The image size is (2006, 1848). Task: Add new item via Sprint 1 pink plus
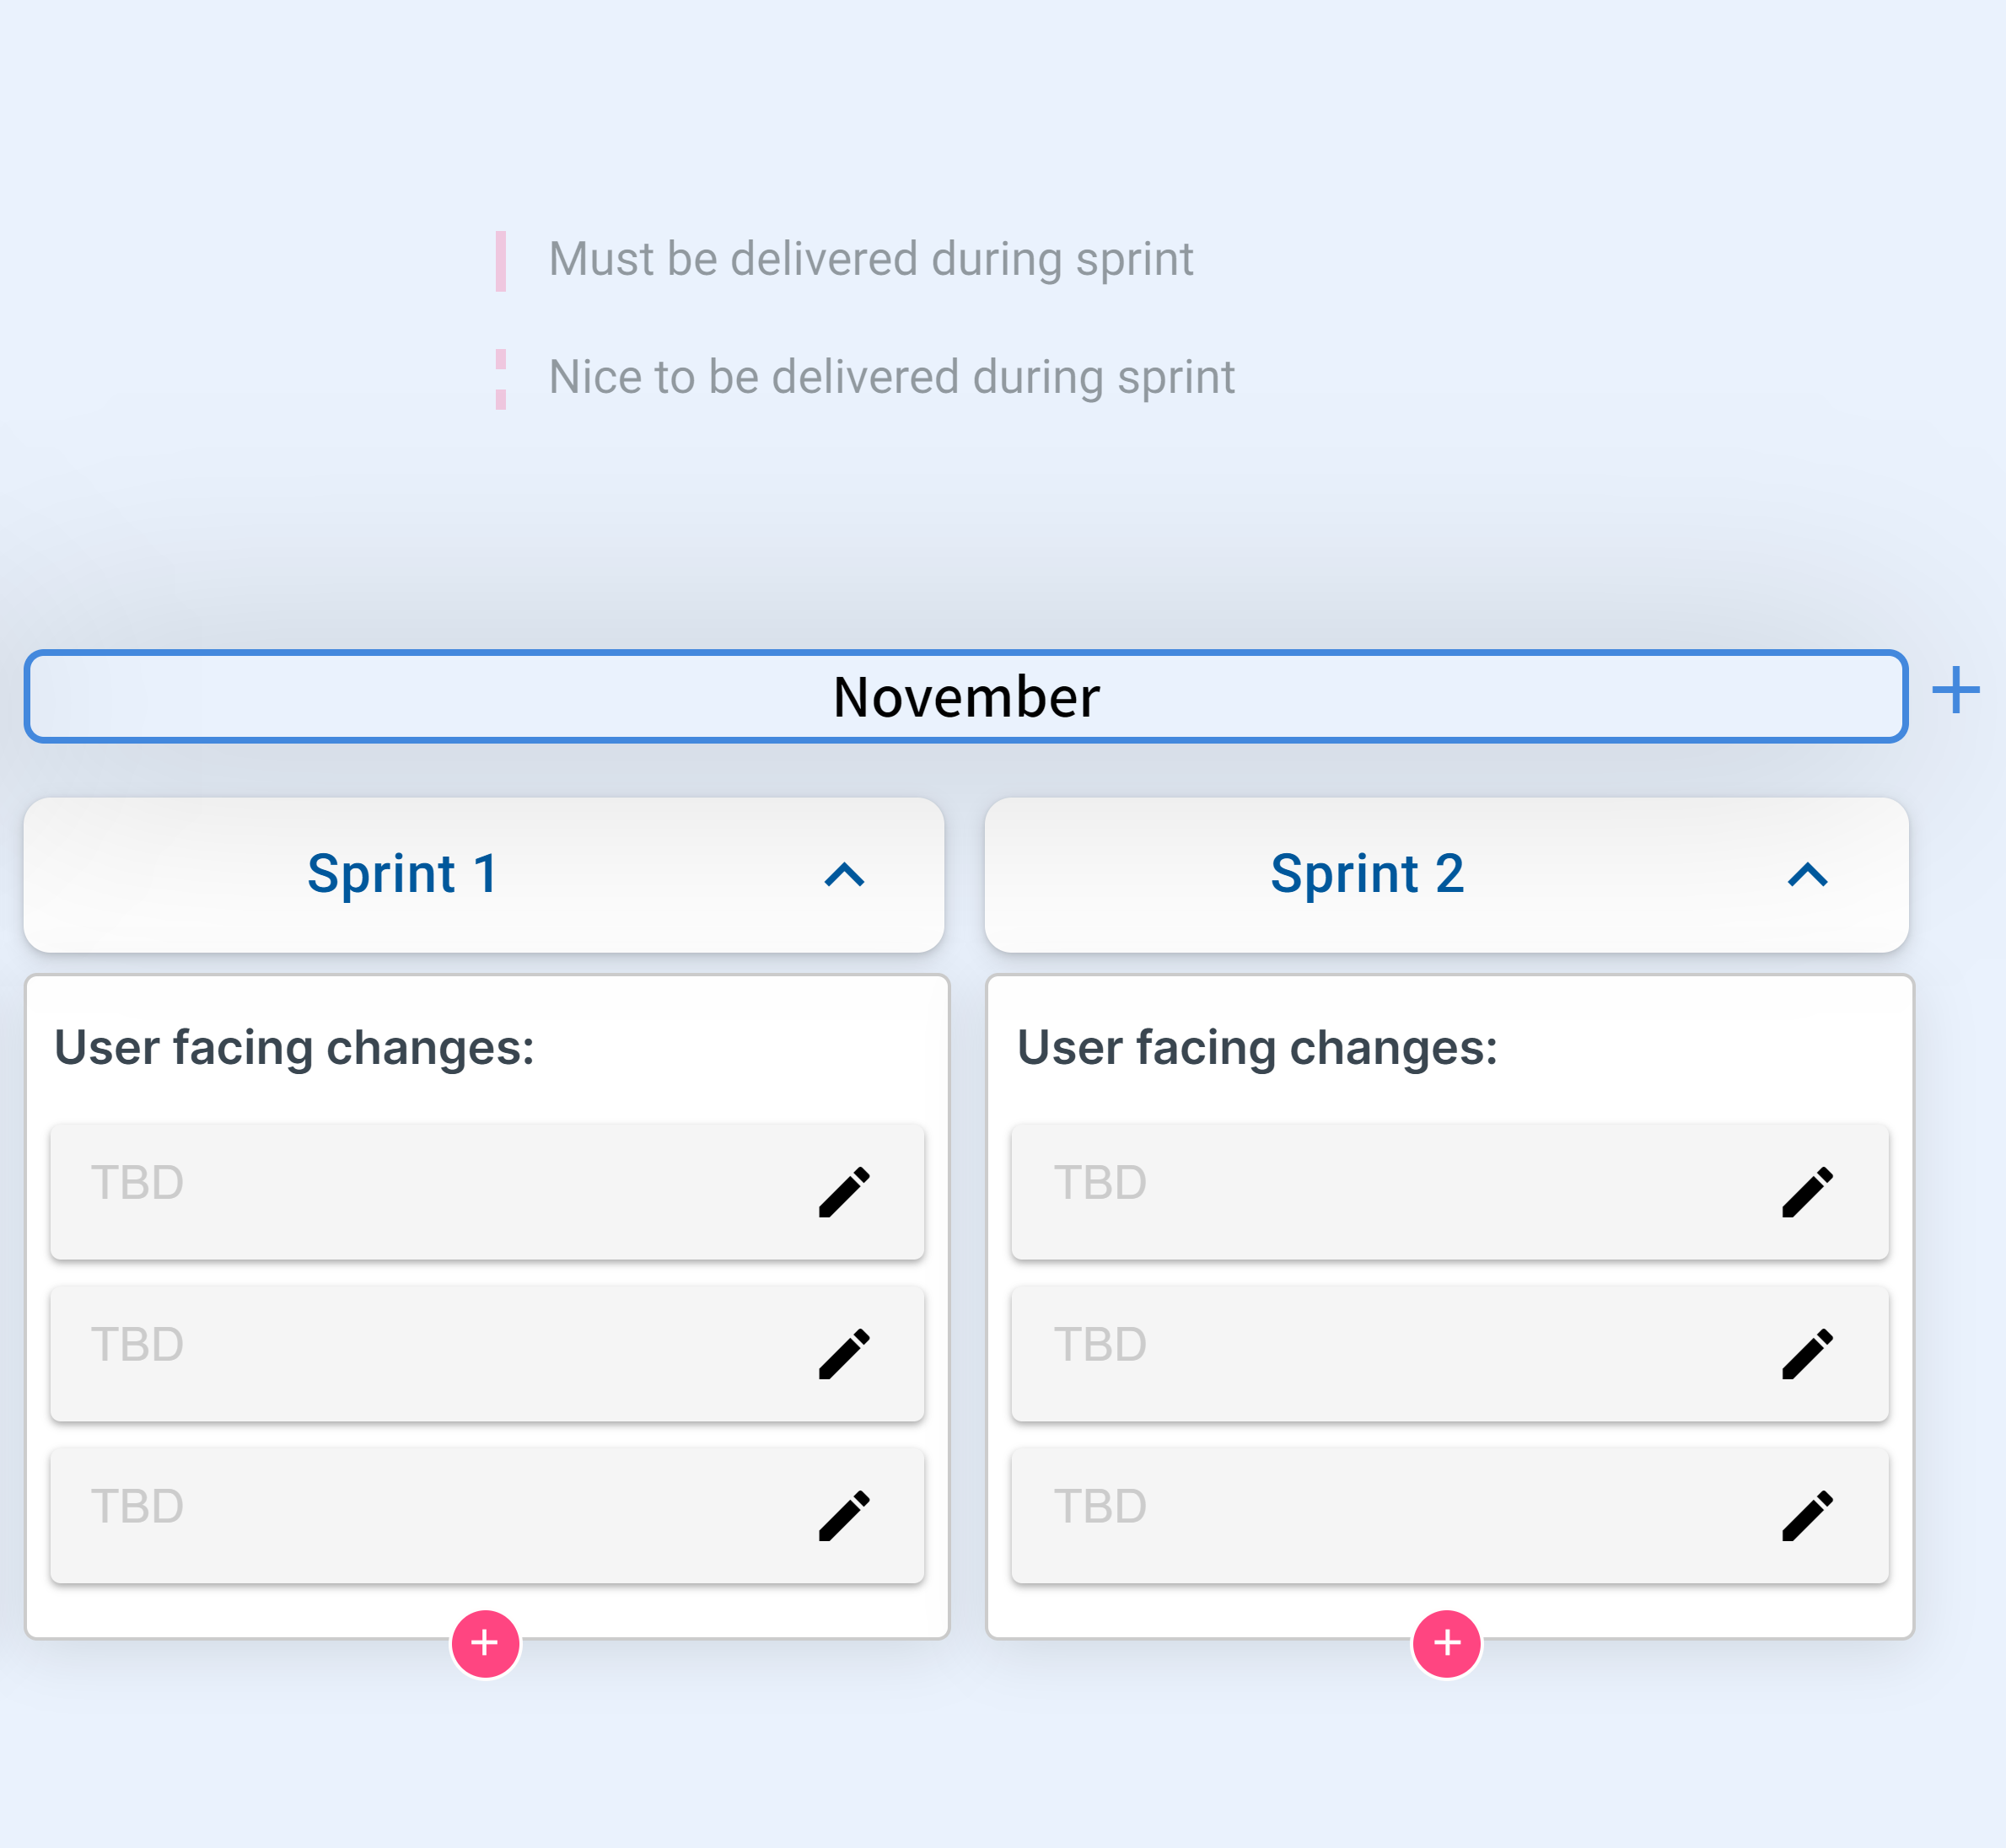click(485, 1643)
